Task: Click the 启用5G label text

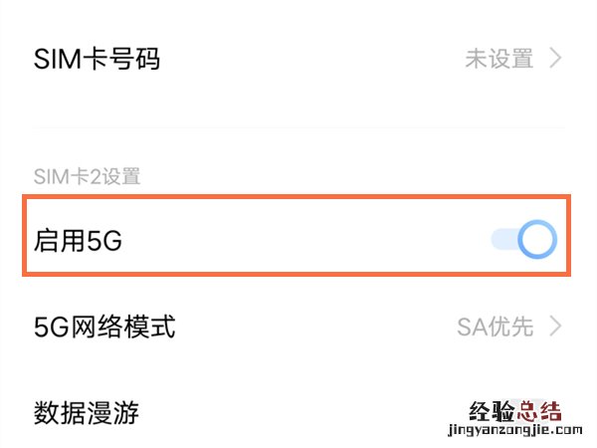Action: click(x=78, y=241)
